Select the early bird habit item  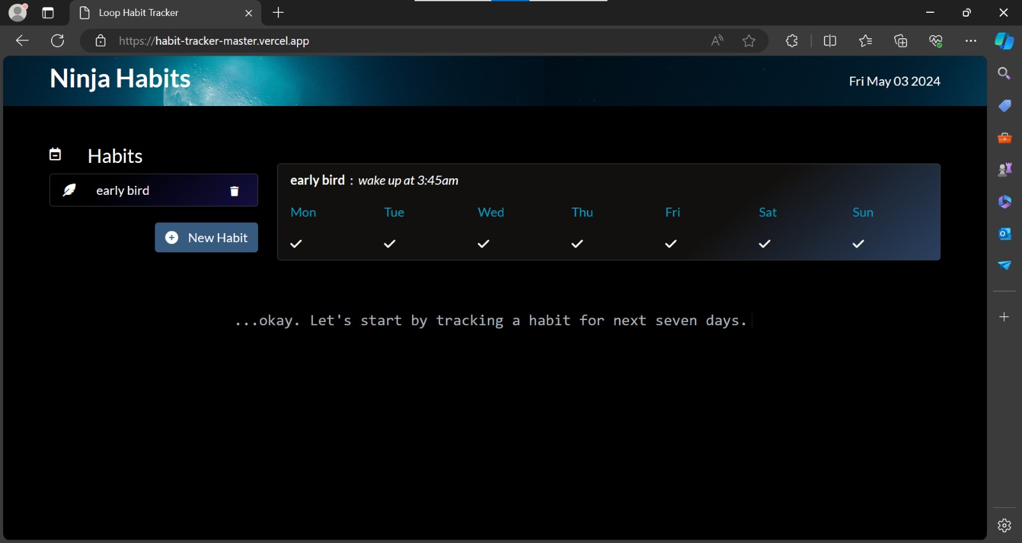pos(154,190)
